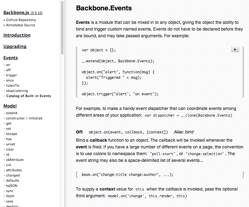
Task: Open the escape method entry
Action: tap(12, 134)
